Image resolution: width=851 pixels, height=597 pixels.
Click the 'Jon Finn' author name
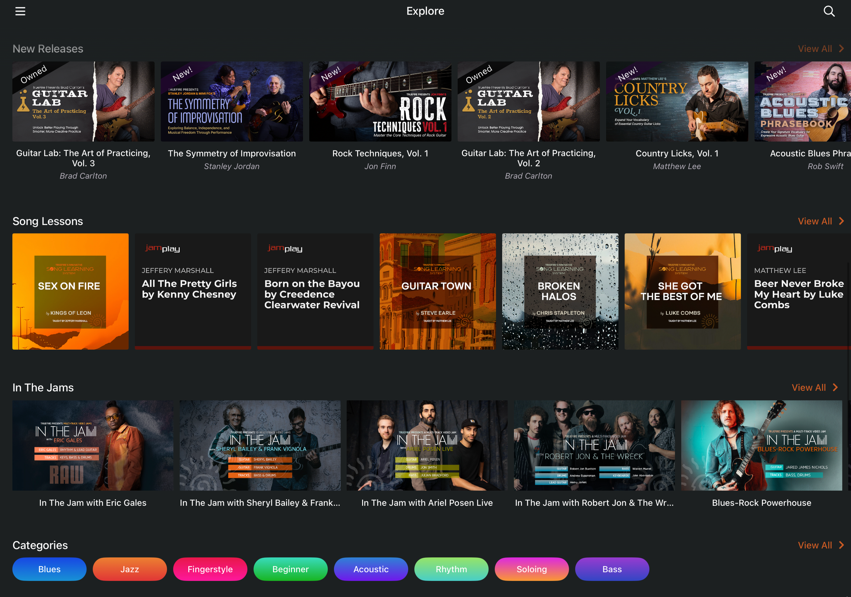(x=380, y=166)
